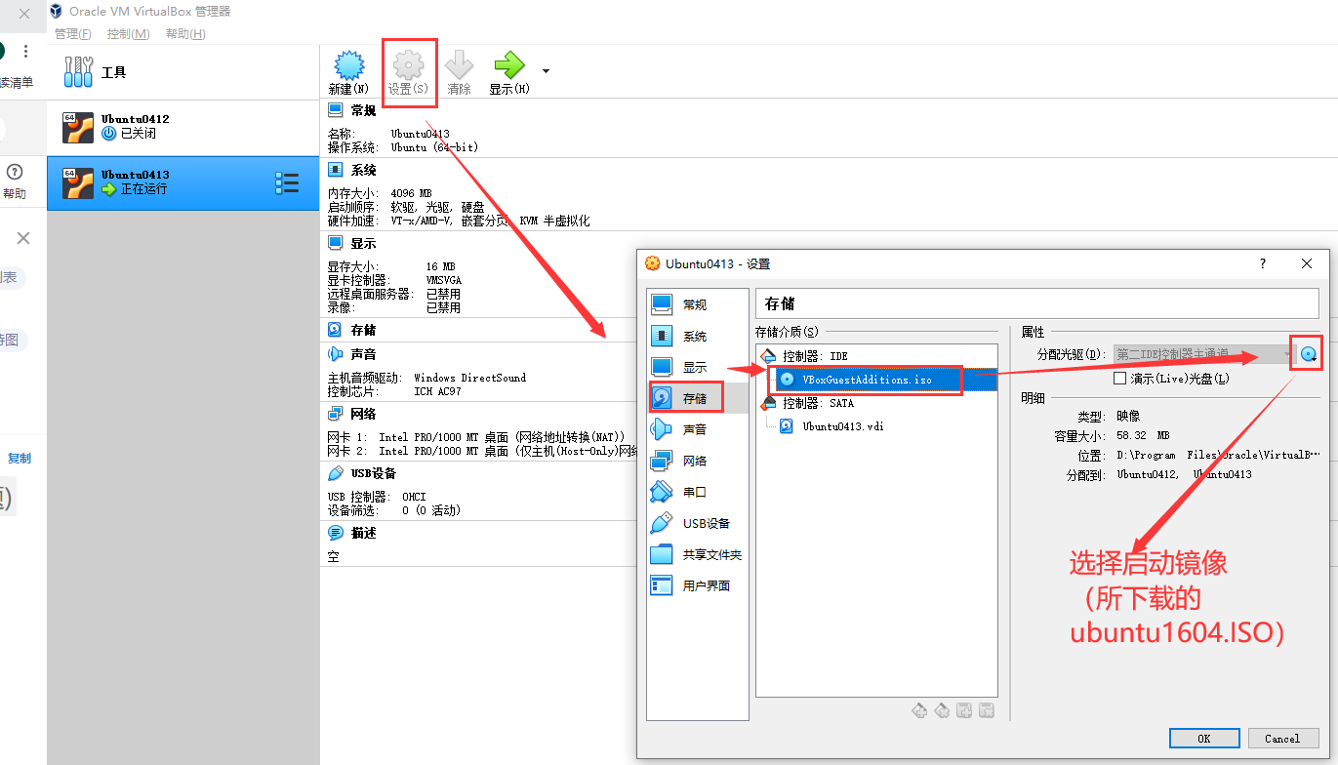Image resolution: width=1338 pixels, height=765 pixels.
Task: Go to 用户界面 category in settings
Action: click(x=698, y=585)
